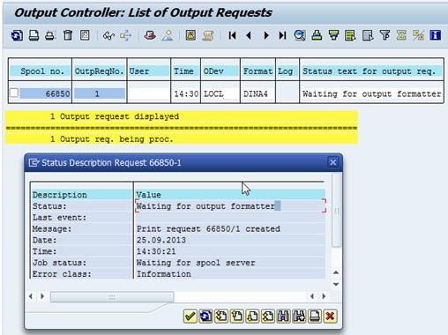This screenshot has height=335, width=448.
Task: Click the Sigma total icon
Action: pyautogui.click(x=401, y=35)
